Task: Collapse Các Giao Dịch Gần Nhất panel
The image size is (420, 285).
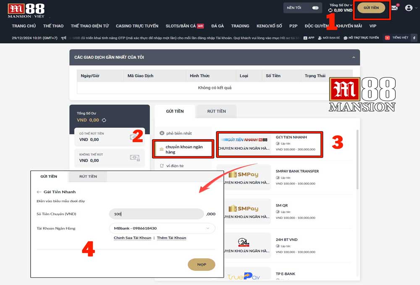Action: click(354, 57)
